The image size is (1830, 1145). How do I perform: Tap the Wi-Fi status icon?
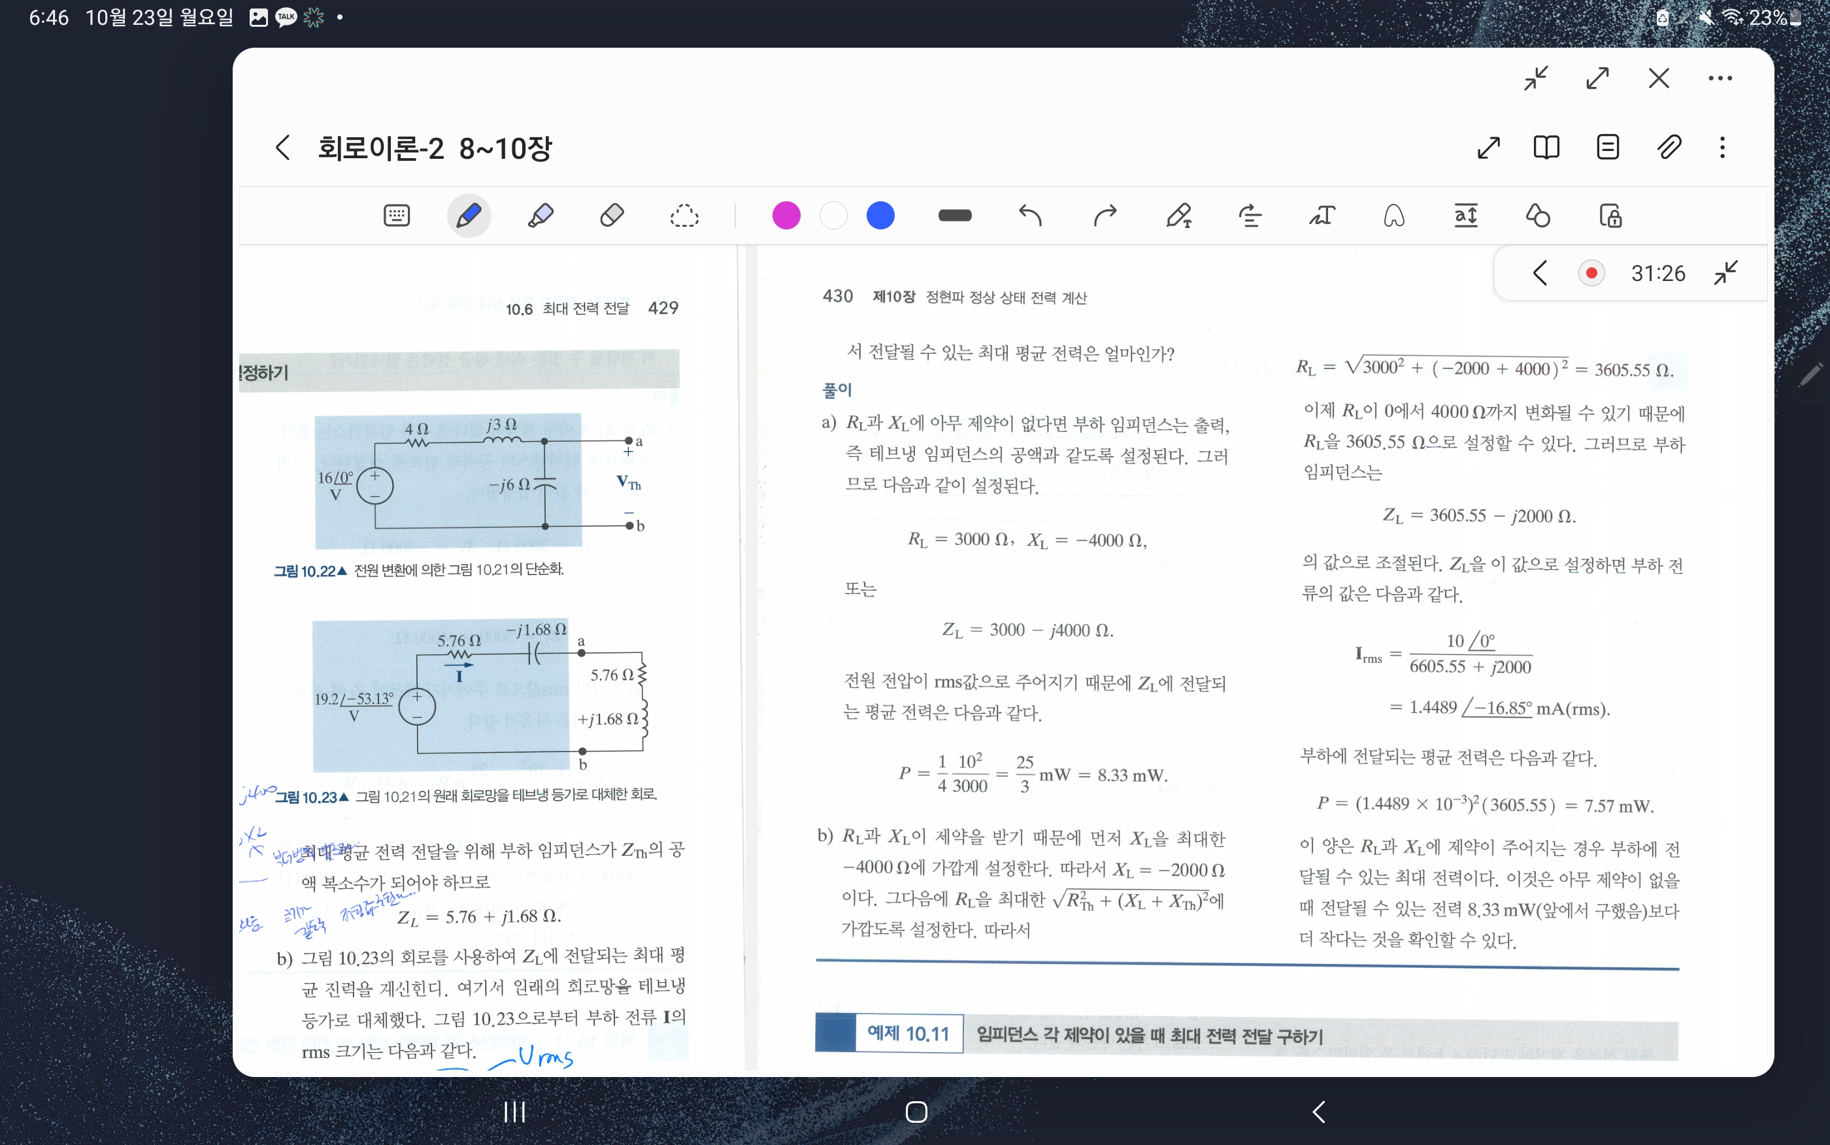(x=1733, y=16)
